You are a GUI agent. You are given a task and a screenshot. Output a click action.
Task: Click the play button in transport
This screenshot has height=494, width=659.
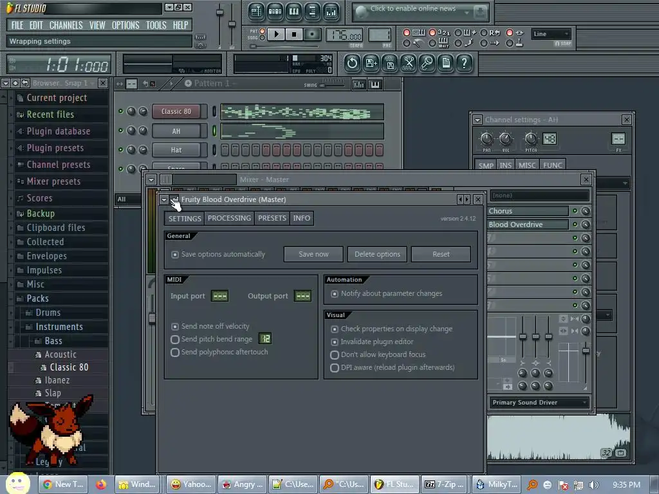(x=276, y=34)
